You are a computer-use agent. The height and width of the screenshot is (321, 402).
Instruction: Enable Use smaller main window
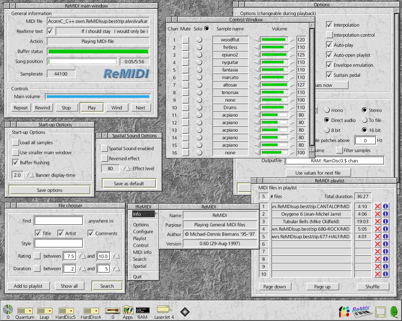(x=15, y=152)
